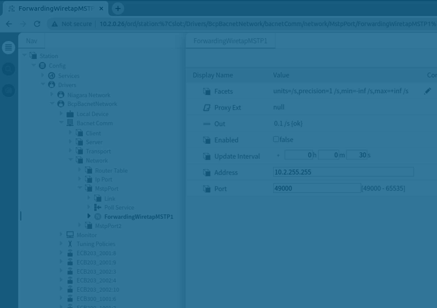Select the ForwardingWiretapMSTP1 view tab
The image size is (437, 308).
pos(230,41)
